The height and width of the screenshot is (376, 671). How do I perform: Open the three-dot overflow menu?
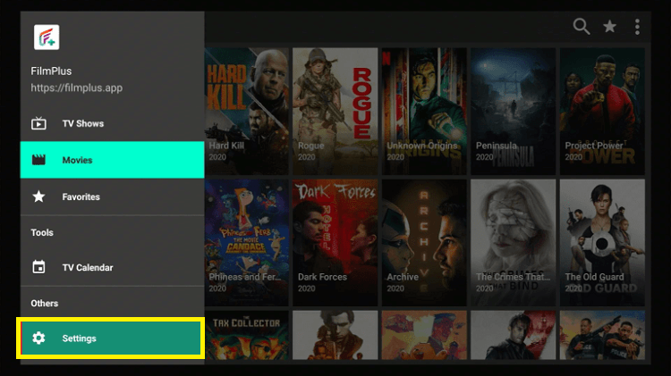pos(637,27)
